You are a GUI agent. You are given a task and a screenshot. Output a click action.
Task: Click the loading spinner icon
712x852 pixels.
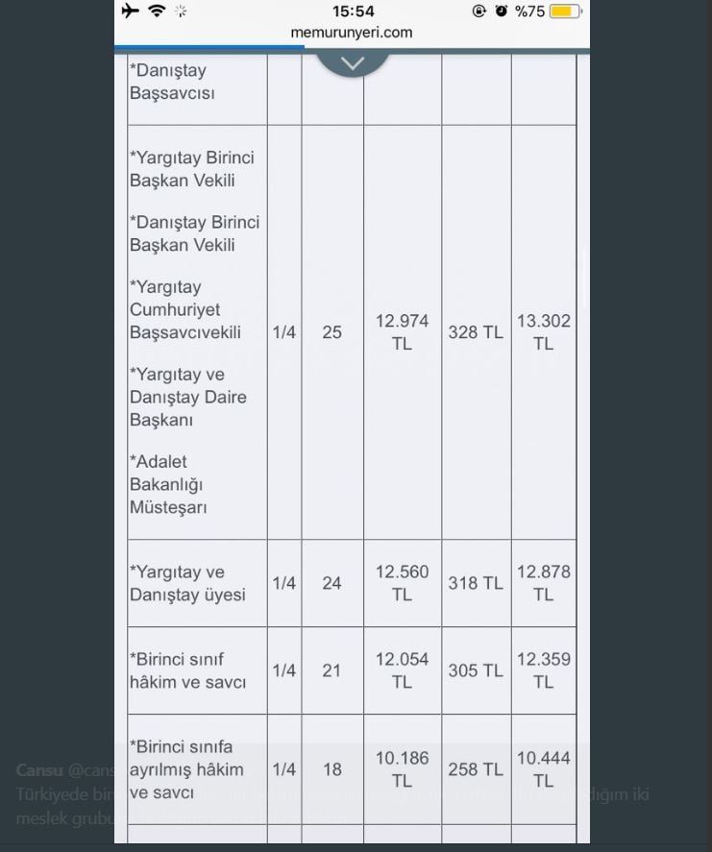[181, 12]
